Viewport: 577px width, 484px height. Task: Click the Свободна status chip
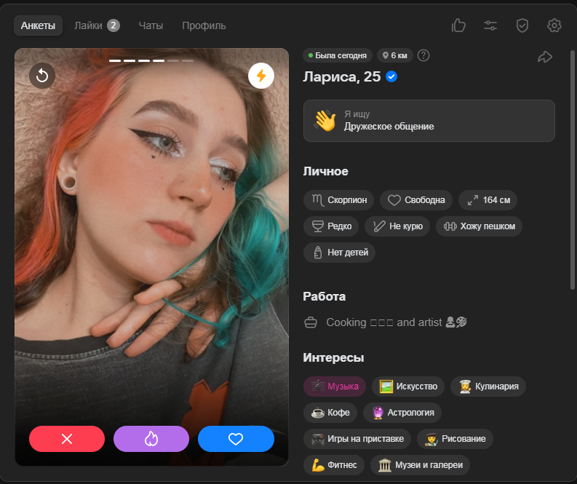[416, 200]
